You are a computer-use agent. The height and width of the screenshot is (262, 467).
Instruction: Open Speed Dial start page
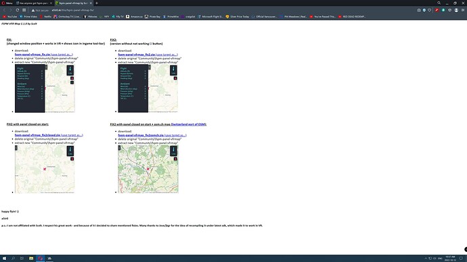(24, 10)
